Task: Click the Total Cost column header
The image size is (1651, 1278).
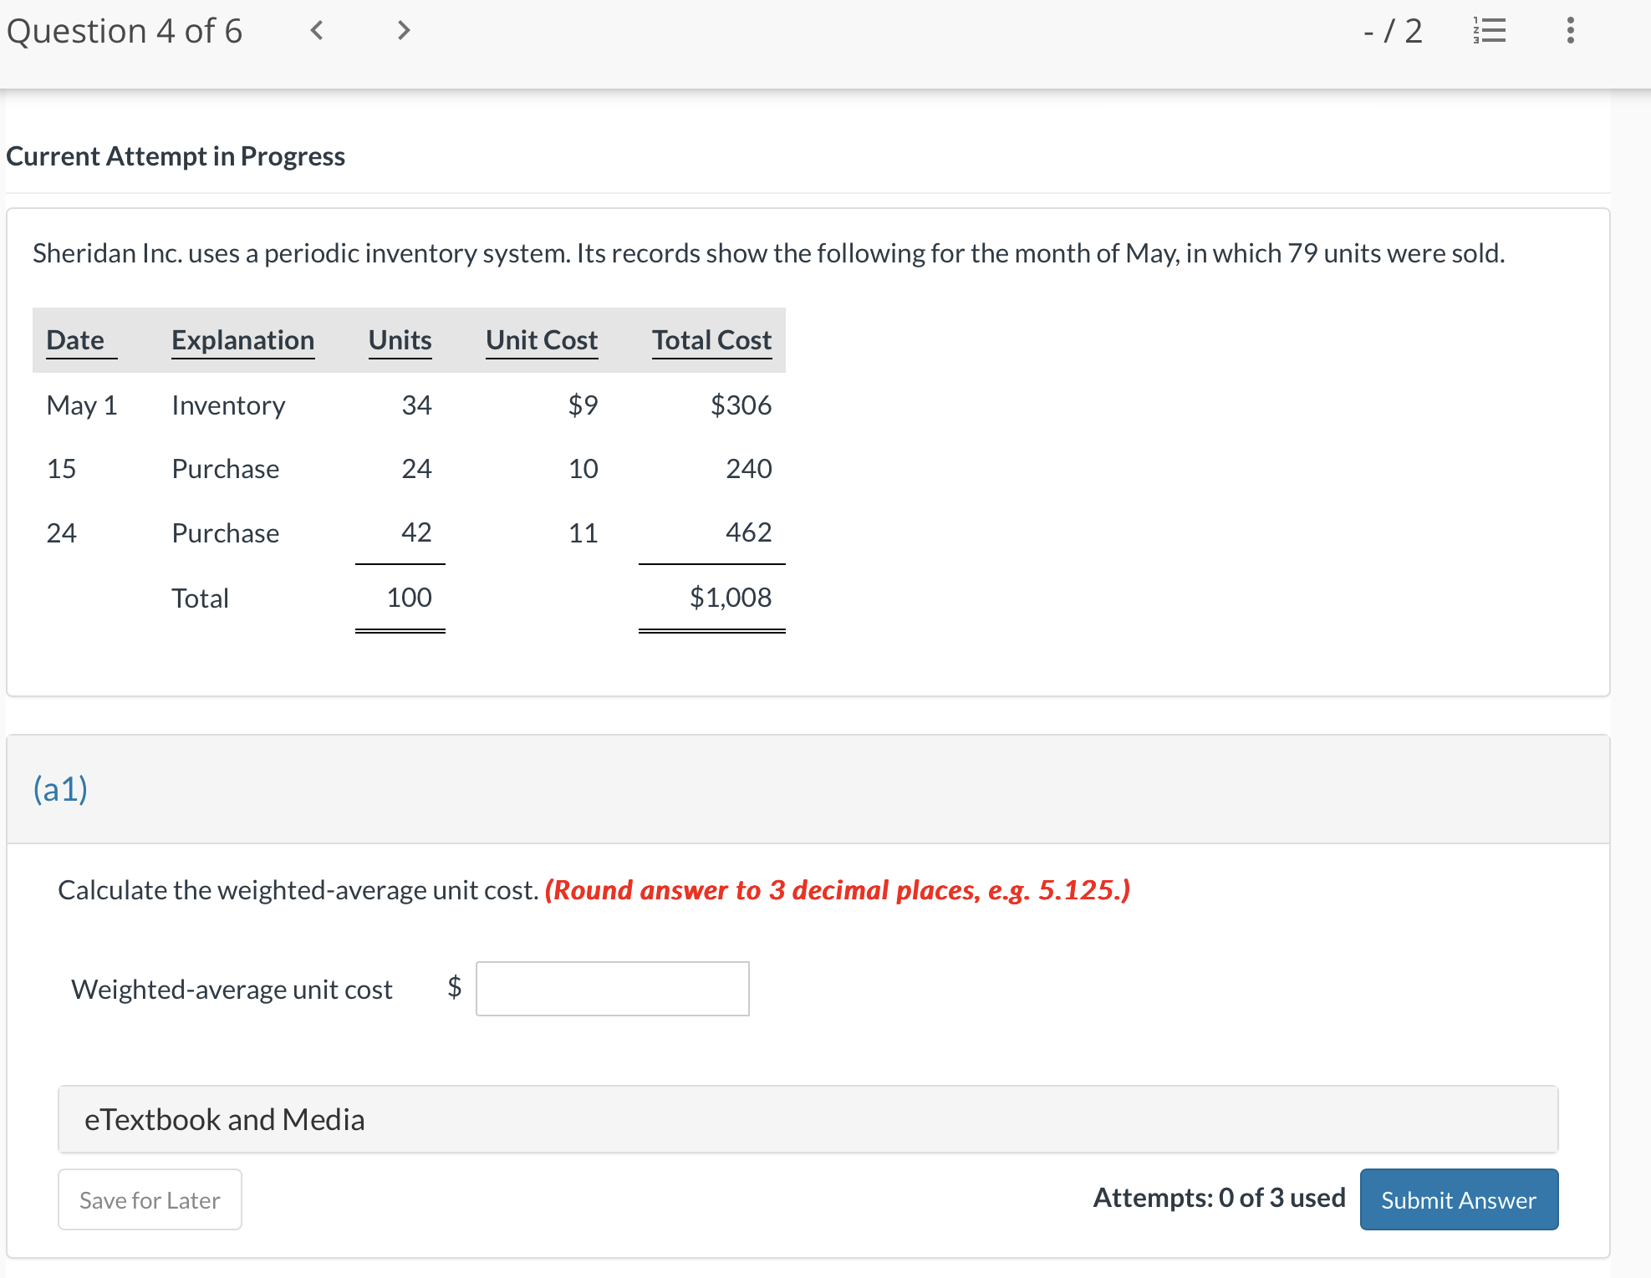Action: point(711,339)
